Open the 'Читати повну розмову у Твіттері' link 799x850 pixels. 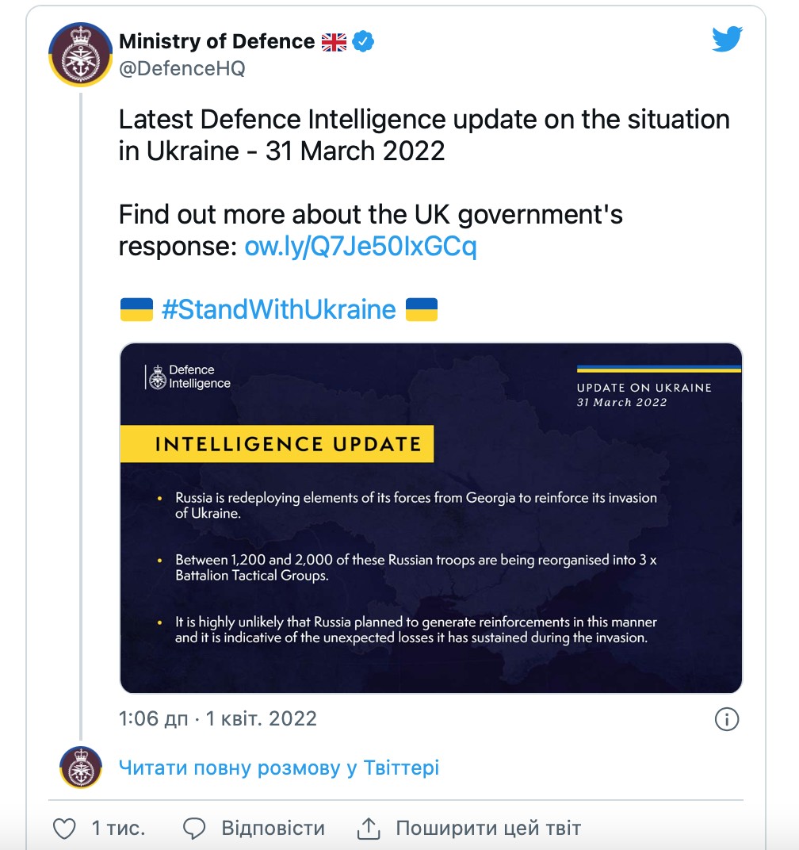(x=278, y=768)
